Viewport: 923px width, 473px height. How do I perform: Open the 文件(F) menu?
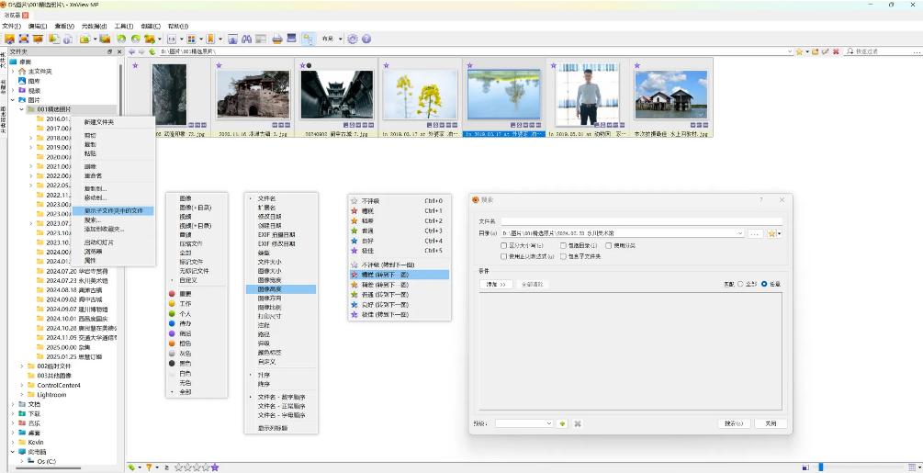pyautogui.click(x=12, y=27)
